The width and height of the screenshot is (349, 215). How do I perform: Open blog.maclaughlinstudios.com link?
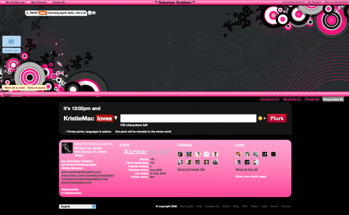click(81, 172)
